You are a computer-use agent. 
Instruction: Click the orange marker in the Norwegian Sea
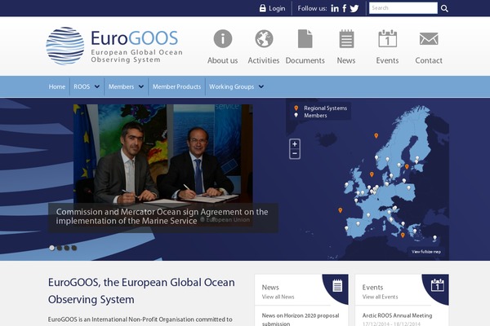pyautogui.click(x=376, y=136)
